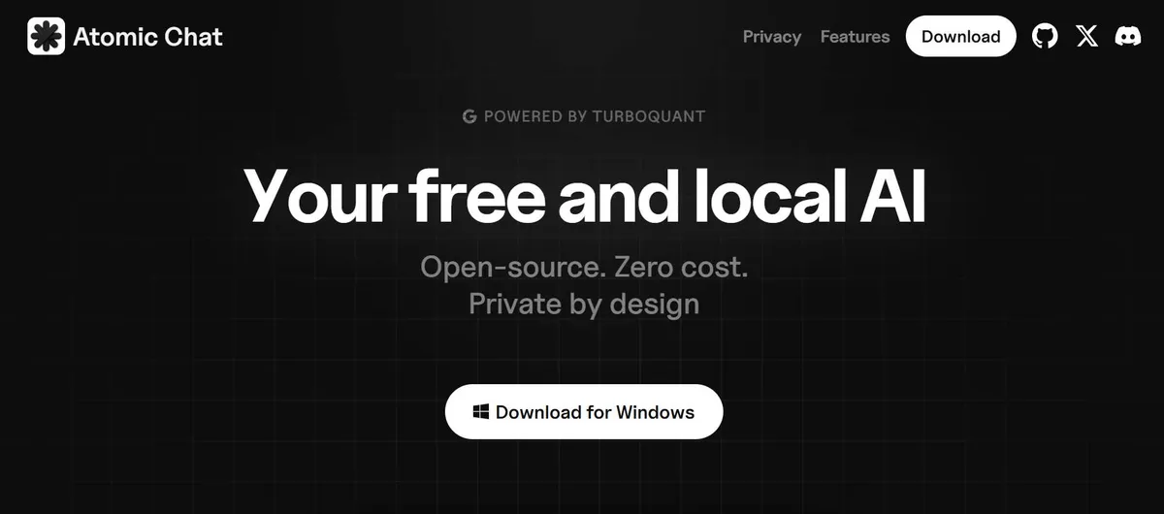1164x514 pixels.
Task: Go to the Features section
Action: tap(855, 37)
